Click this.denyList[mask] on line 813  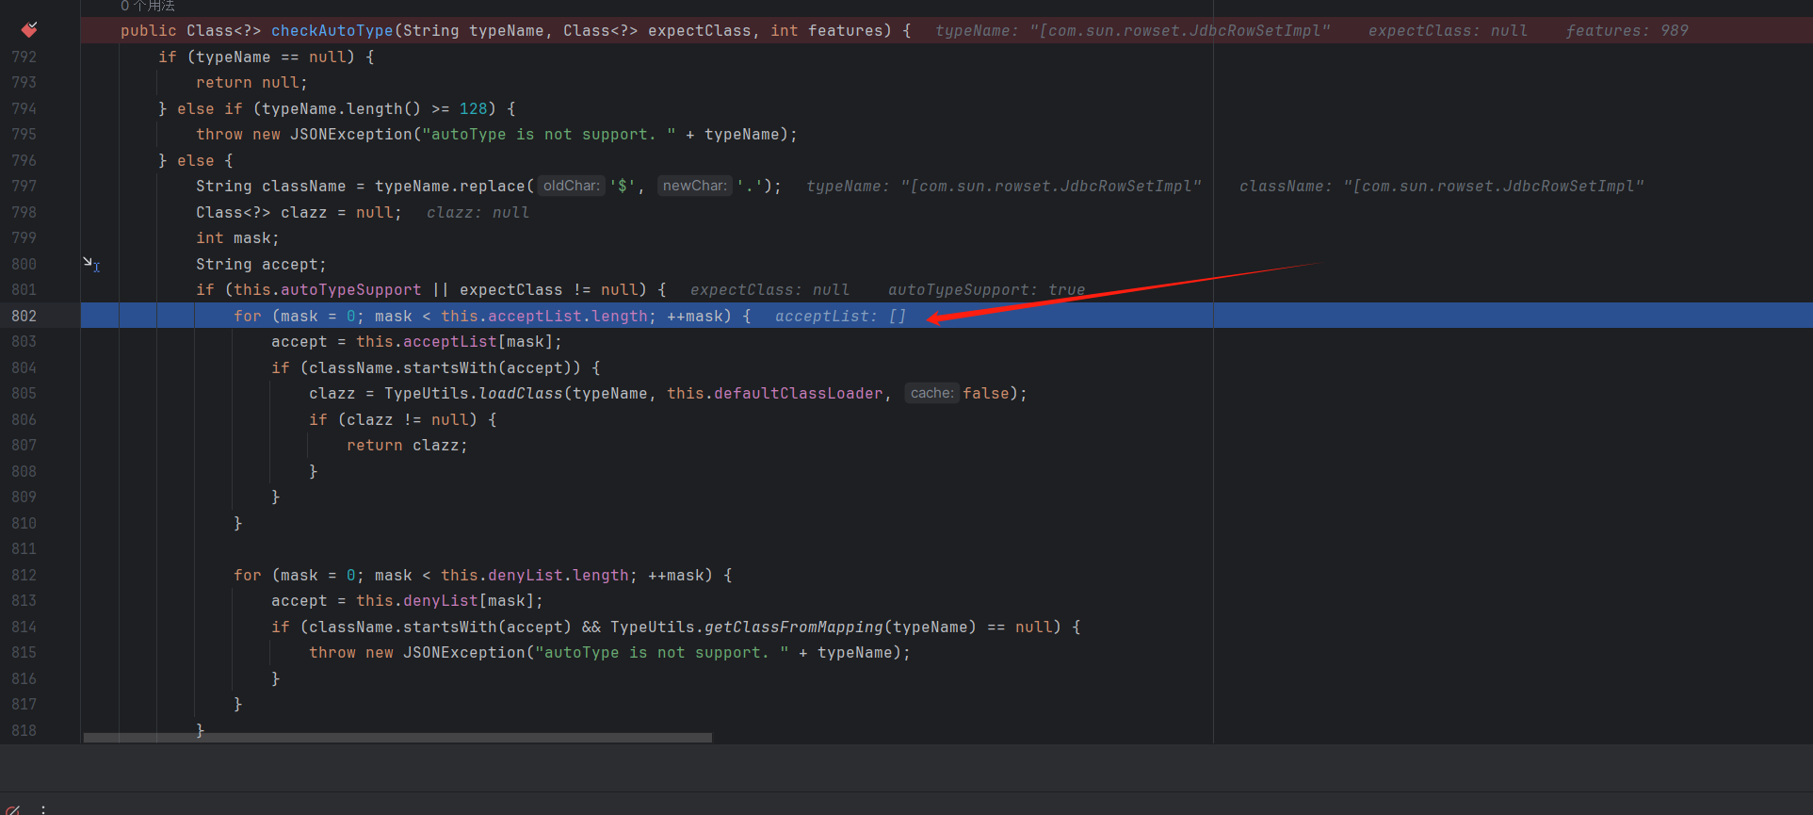point(445,600)
